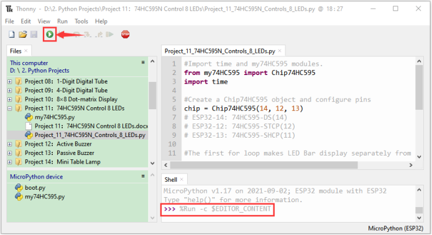Run current script with green play button
This screenshot has height=235, width=432.
pos(50,34)
